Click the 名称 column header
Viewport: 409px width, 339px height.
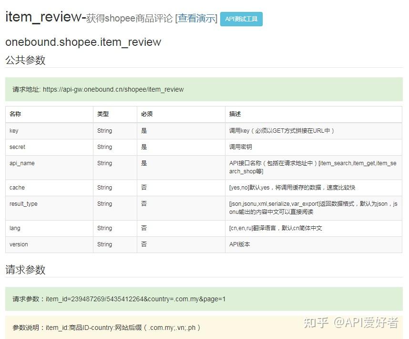click(x=15, y=114)
